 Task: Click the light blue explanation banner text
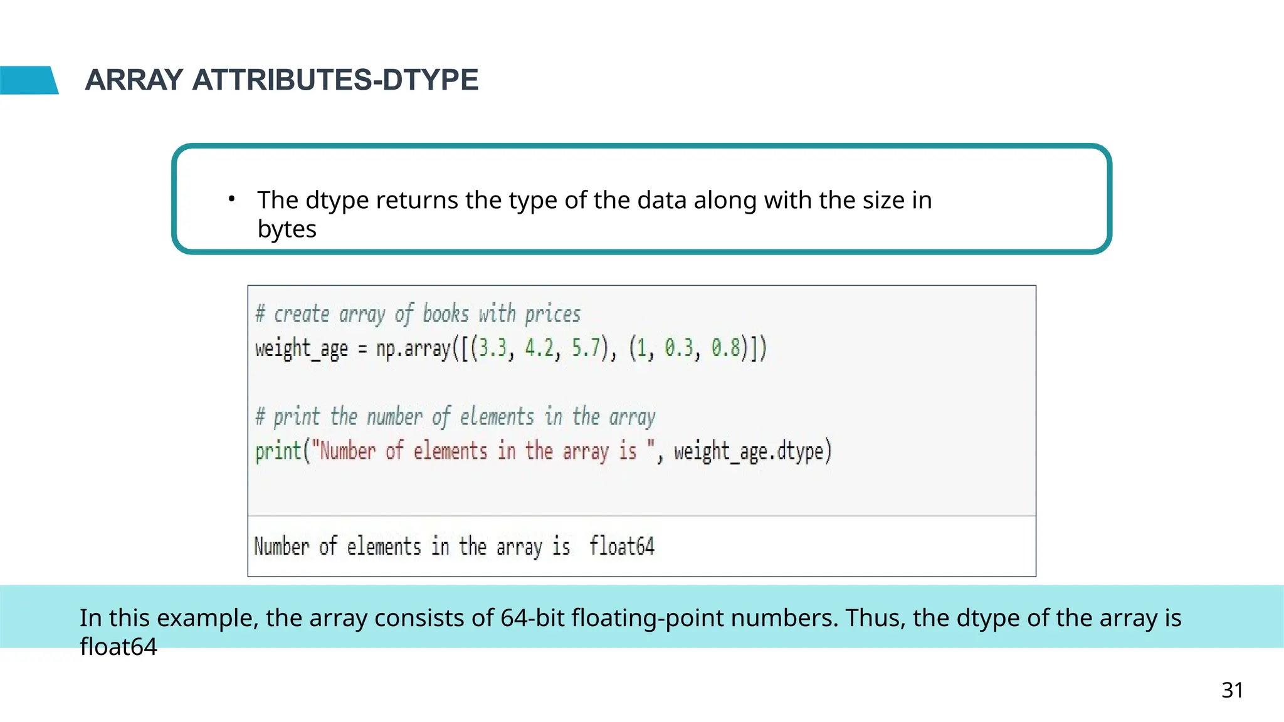629,618
